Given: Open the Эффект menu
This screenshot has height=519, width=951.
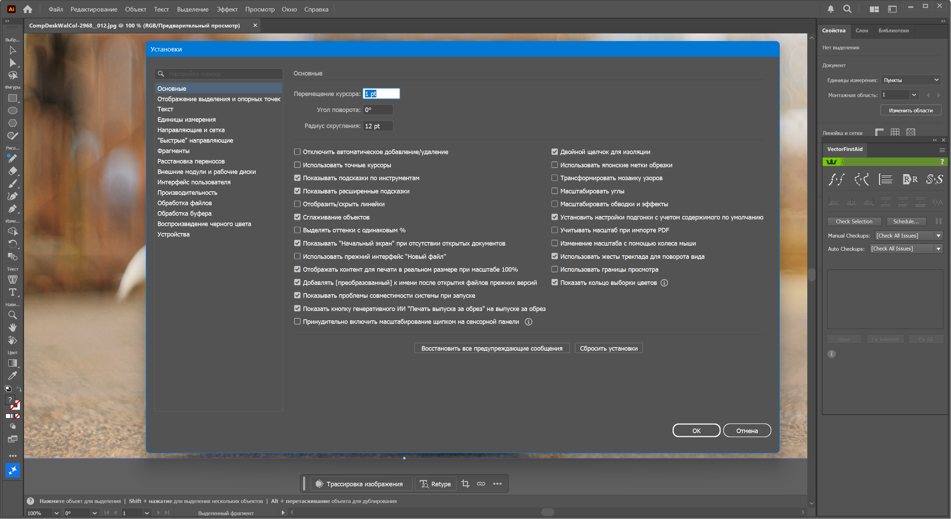Looking at the screenshot, I should coord(227,9).
